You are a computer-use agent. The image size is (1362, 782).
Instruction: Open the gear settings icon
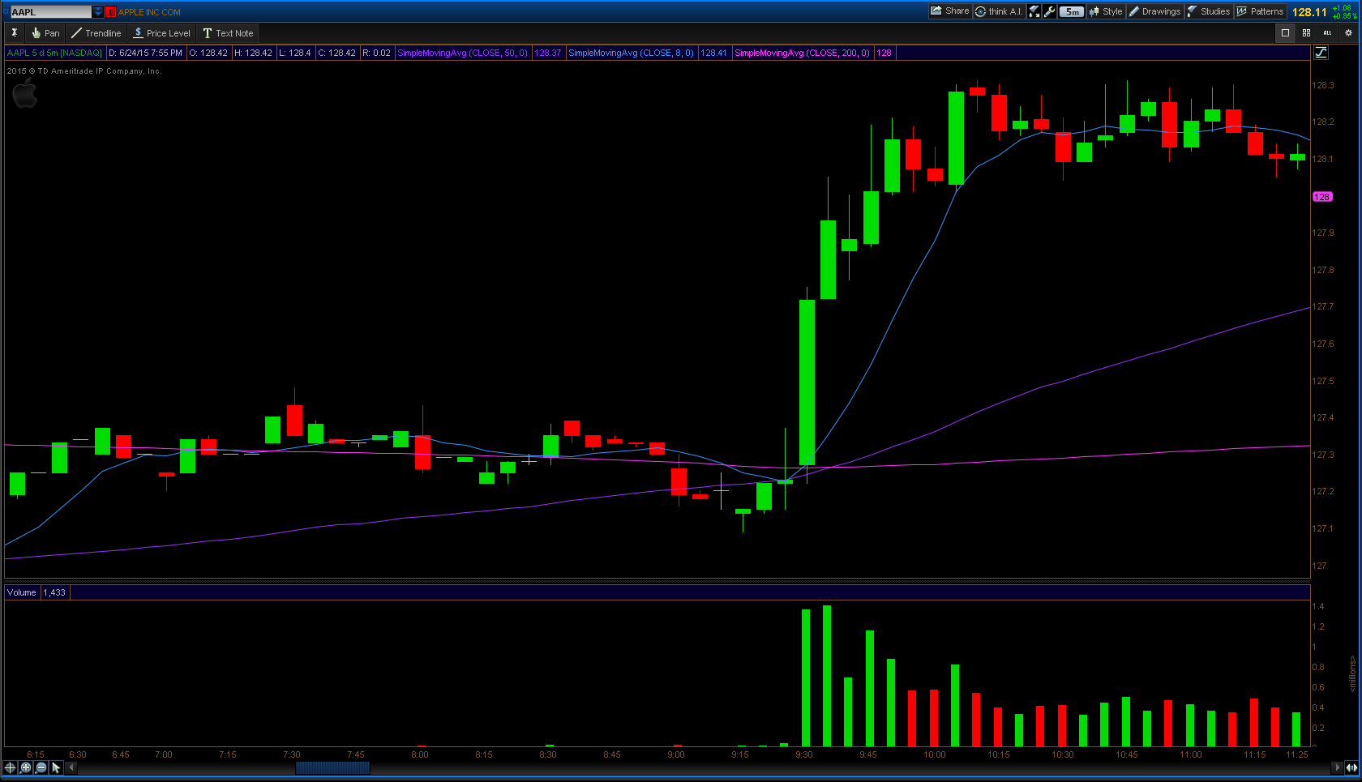coord(1349,33)
